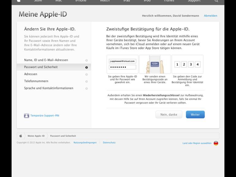Open the iPad menu item
The image size is (236, 177).
click(x=127, y=1)
